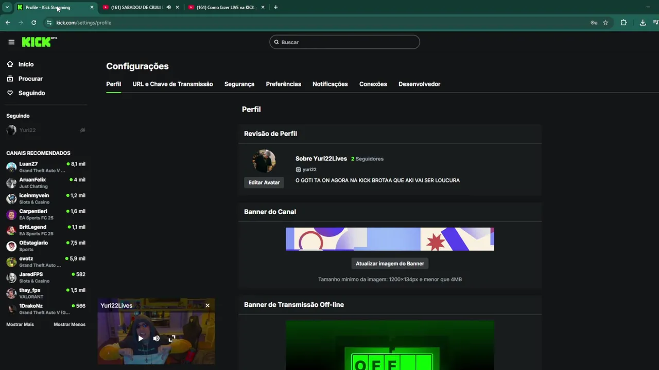Open BritLegend recommended channel
Screen dimensions: 659x370
[x=45, y=230]
